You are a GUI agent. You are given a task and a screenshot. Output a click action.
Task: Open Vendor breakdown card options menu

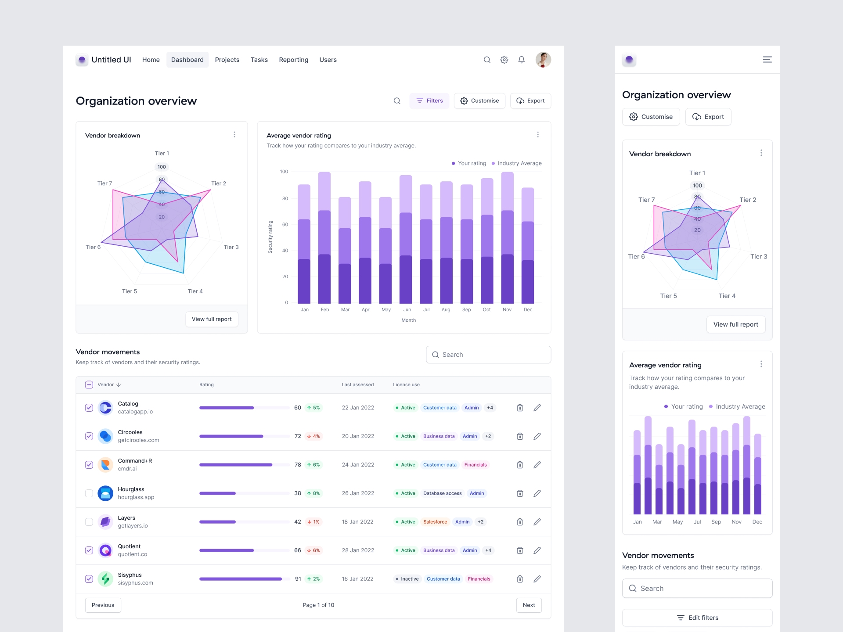(234, 135)
